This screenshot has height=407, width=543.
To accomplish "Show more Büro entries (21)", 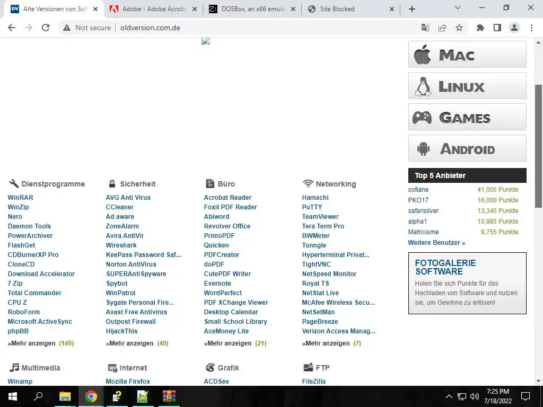I will 235,343.
